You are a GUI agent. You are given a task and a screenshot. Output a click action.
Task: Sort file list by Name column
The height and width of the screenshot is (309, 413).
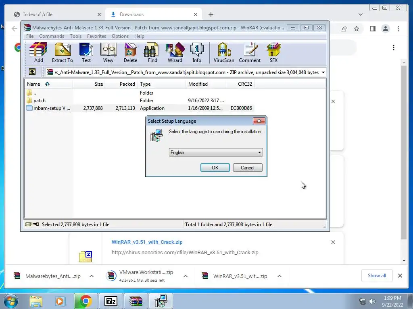[48, 84]
